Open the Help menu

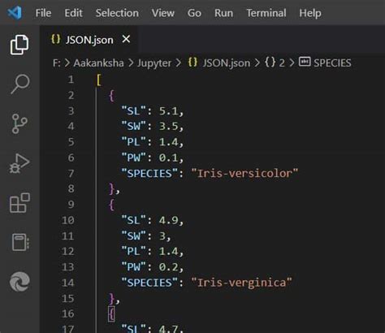coord(310,13)
